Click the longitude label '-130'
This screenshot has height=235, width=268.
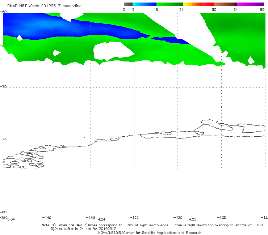click(178, 218)
